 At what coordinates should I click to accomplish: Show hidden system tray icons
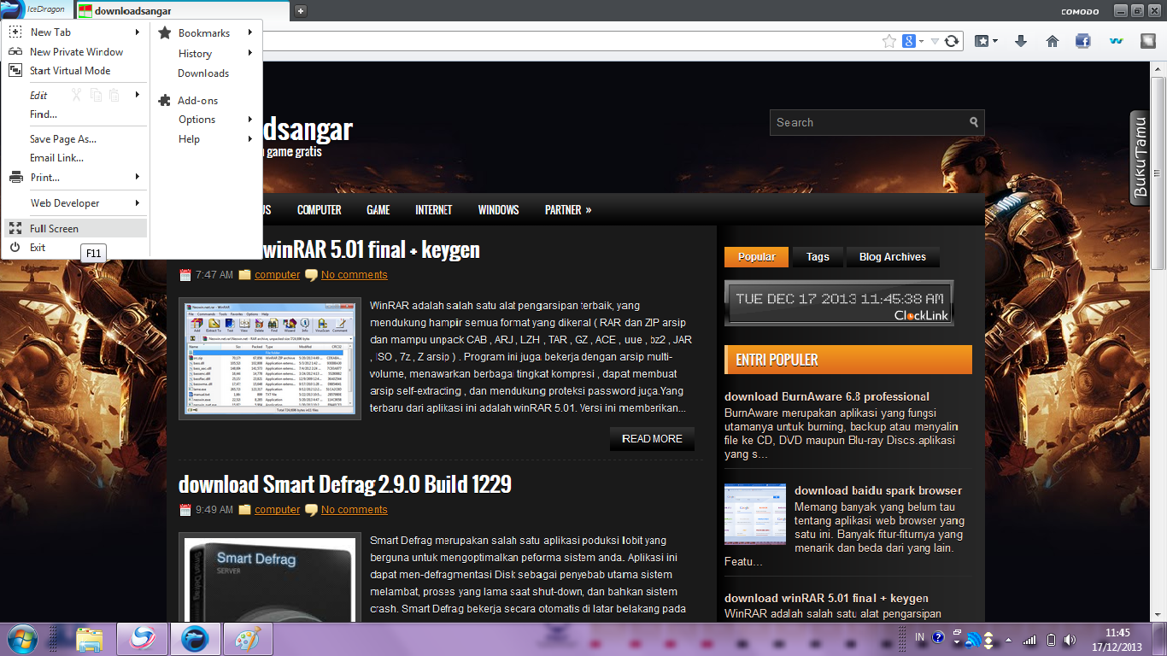[1009, 639]
